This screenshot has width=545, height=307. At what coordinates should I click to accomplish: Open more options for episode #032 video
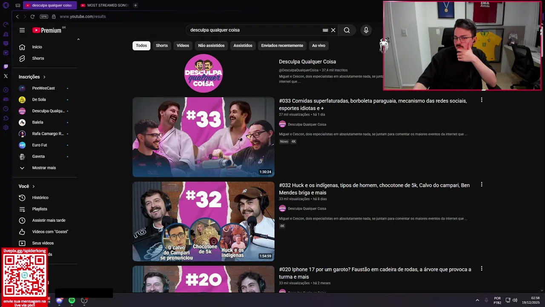(482, 184)
